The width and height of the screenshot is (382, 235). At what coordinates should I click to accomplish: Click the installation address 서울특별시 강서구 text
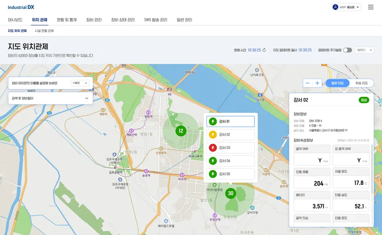pyautogui.click(x=328, y=131)
